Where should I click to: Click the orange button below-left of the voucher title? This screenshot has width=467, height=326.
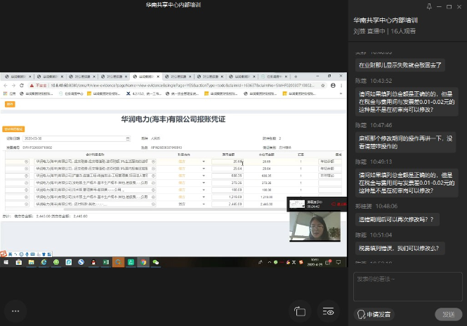coord(13,129)
